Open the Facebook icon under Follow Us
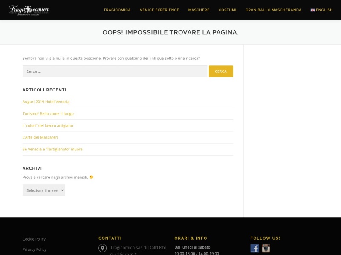Image resolution: width=341 pixels, height=255 pixels. tap(254, 248)
